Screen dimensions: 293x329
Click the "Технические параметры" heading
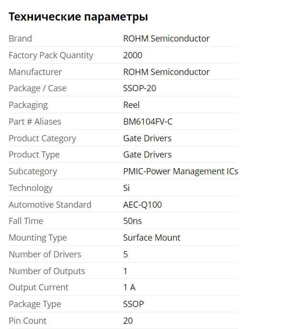tap(78, 17)
